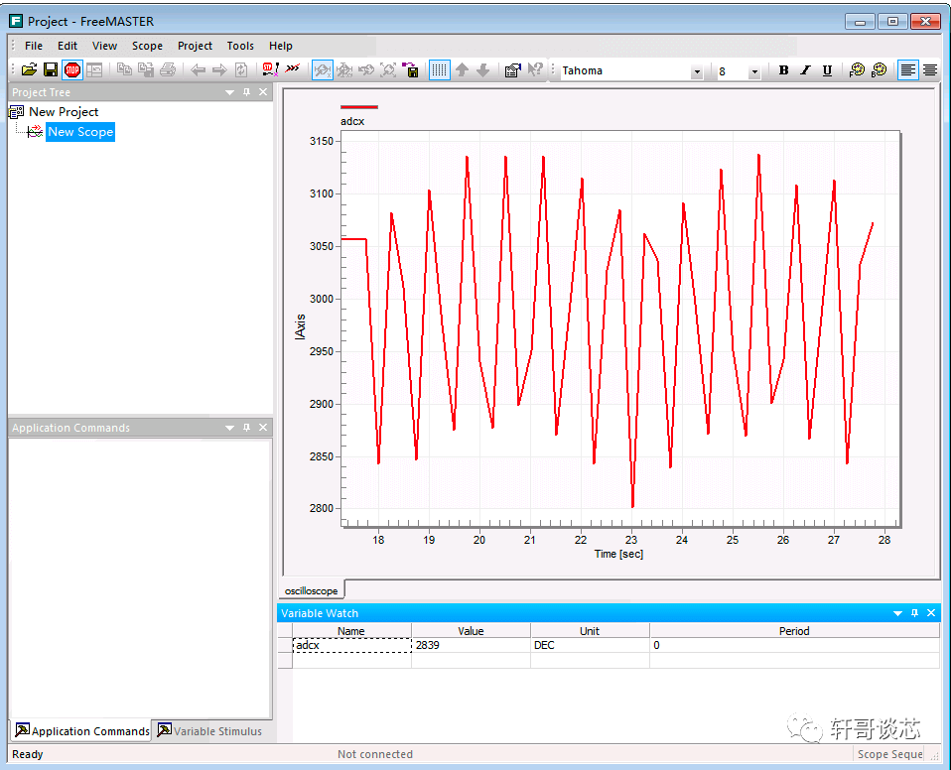Screen dimensions: 951x770
Task: Click the adcx name cell in Variable Watch
Action: click(x=351, y=645)
